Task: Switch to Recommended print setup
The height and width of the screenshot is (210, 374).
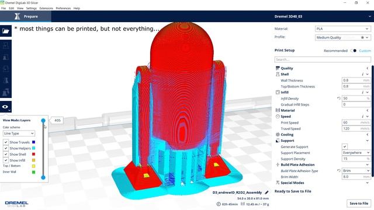Action: (x=335, y=51)
